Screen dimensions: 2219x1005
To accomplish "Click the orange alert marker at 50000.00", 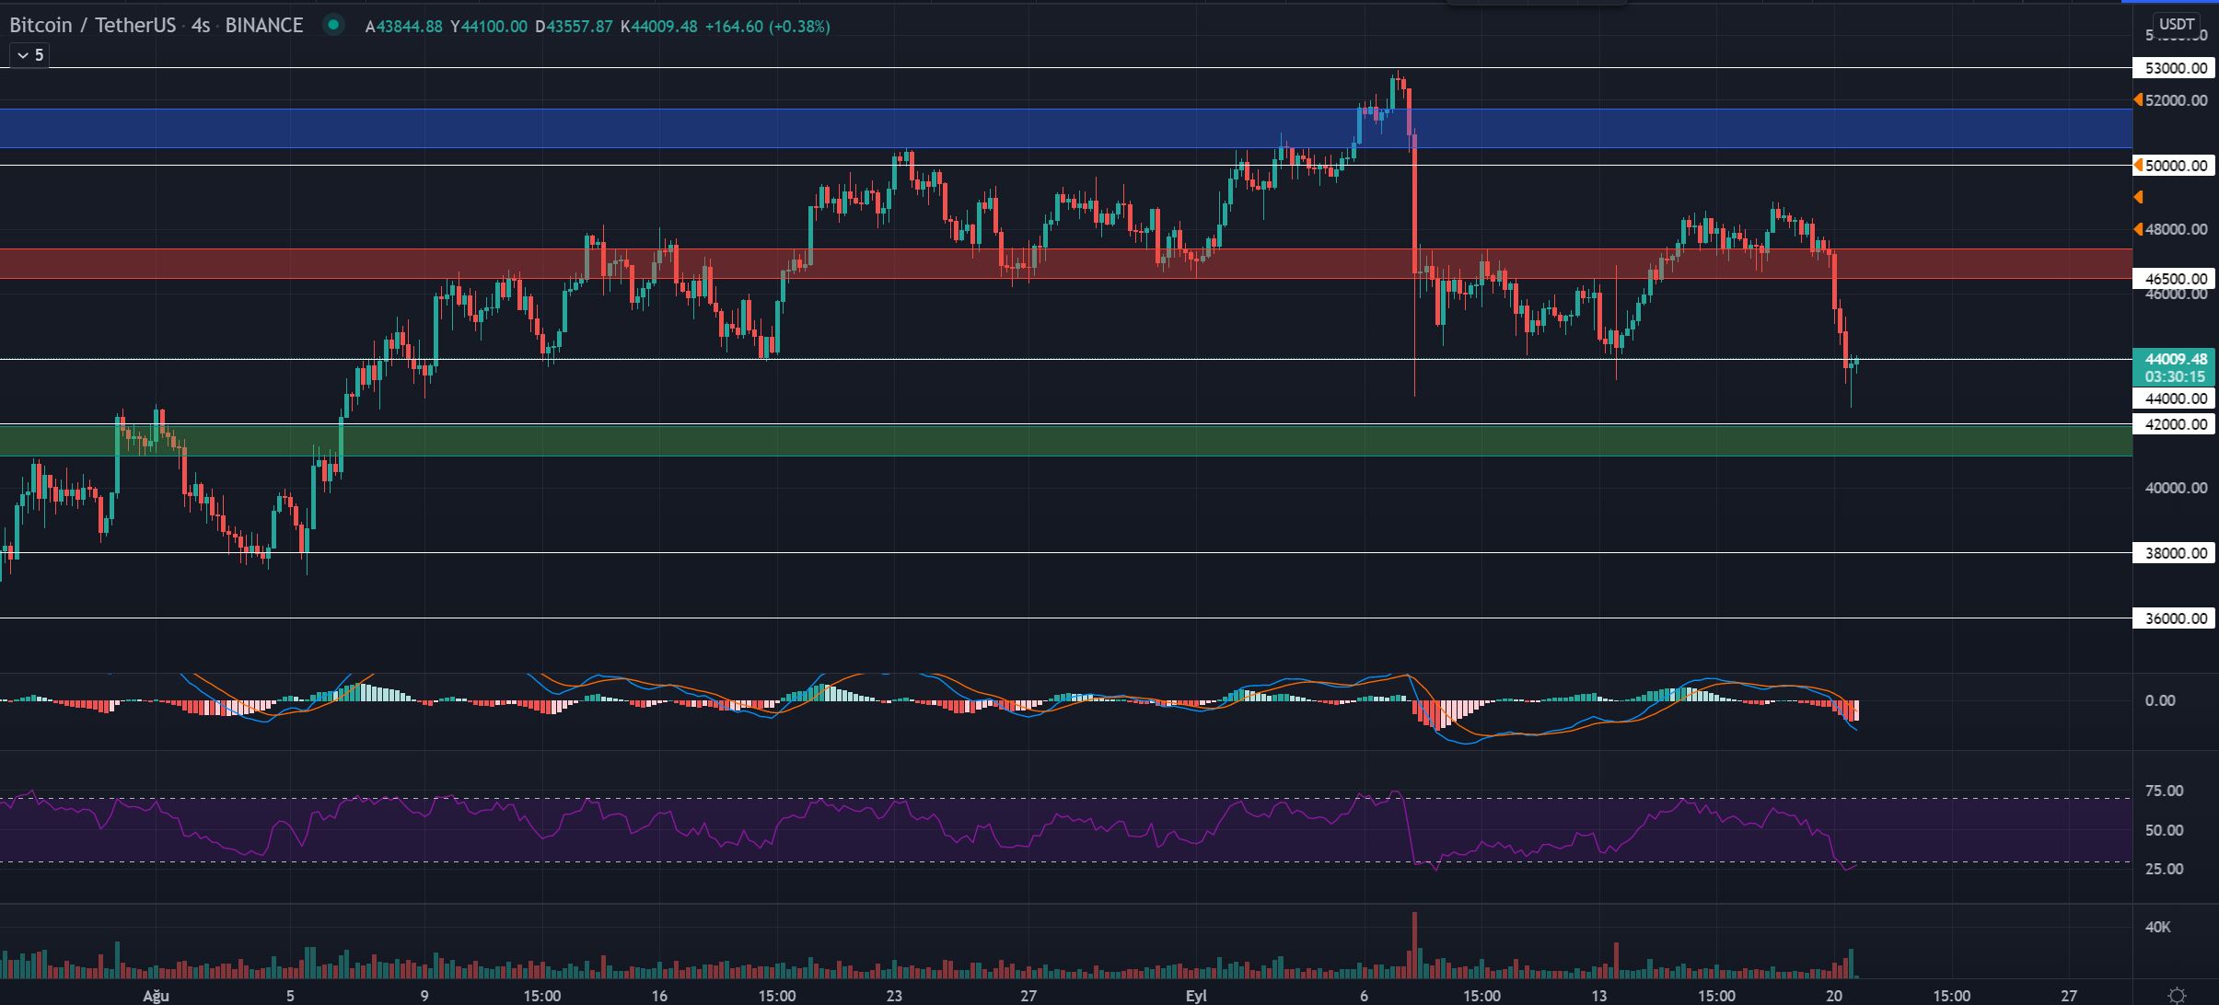I will pos(2139,165).
